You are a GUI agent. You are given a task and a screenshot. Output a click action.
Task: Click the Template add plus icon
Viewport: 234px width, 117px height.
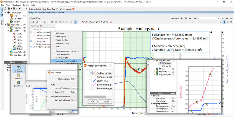coord(182,18)
